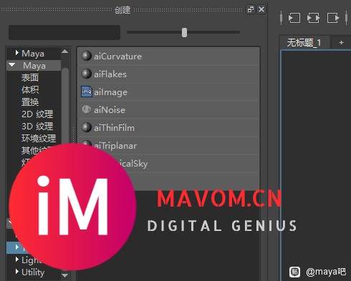Screen dimensions: 351x281
Task: Click the input and output connections icon
Action: pyautogui.click(x=314, y=18)
